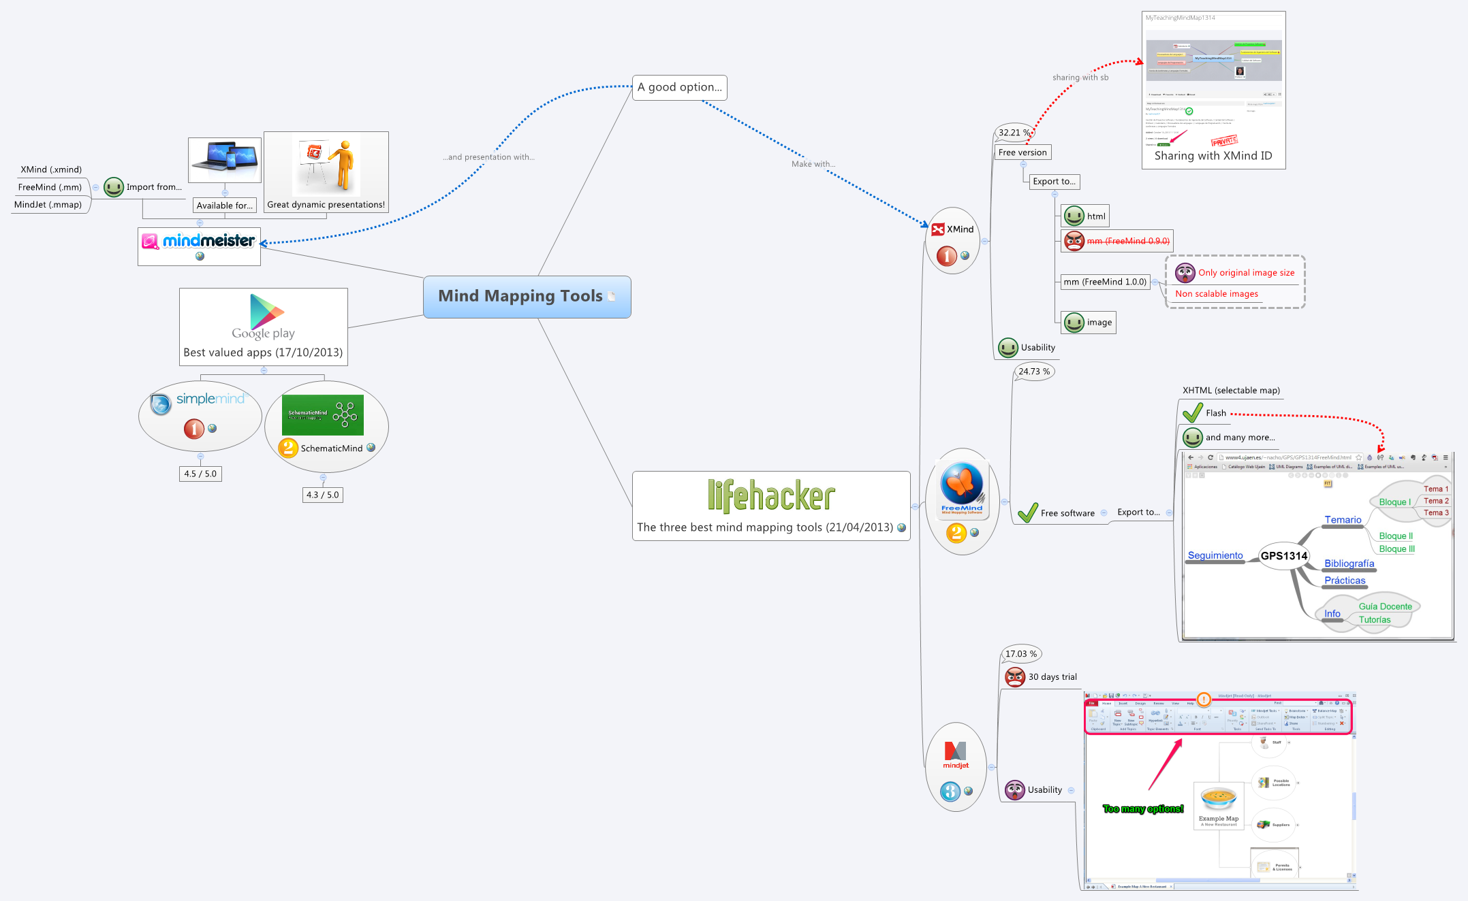
Task: Click the Aplicaciones bookmark in the browser screenshot
Action: [x=1203, y=467]
